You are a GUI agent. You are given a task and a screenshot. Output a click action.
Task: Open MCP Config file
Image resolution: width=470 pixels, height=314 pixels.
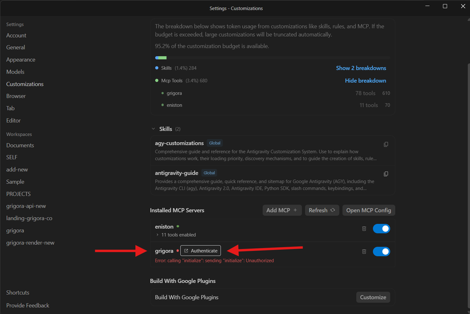point(368,210)
